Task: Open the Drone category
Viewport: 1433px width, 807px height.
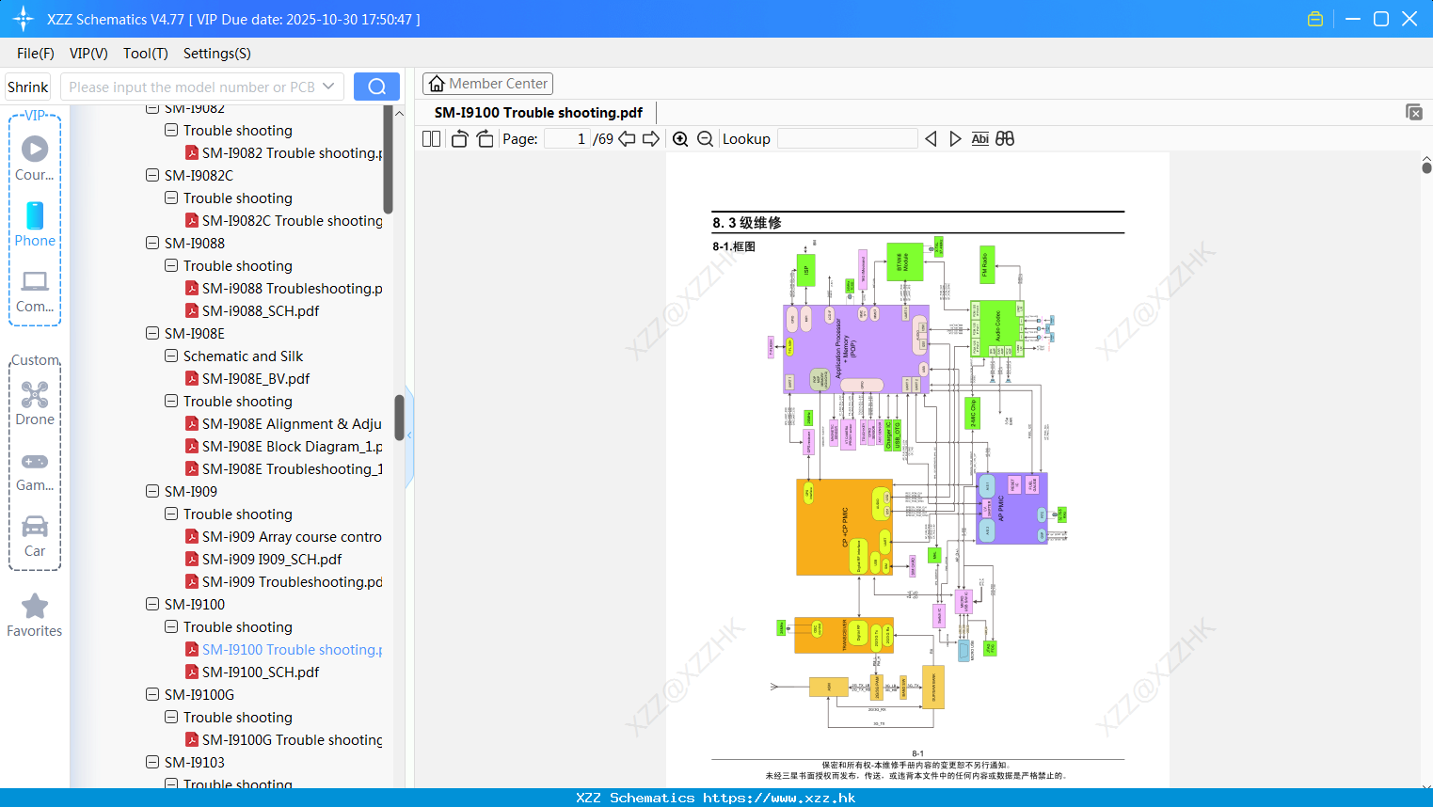Action: (x=35, y=394)
